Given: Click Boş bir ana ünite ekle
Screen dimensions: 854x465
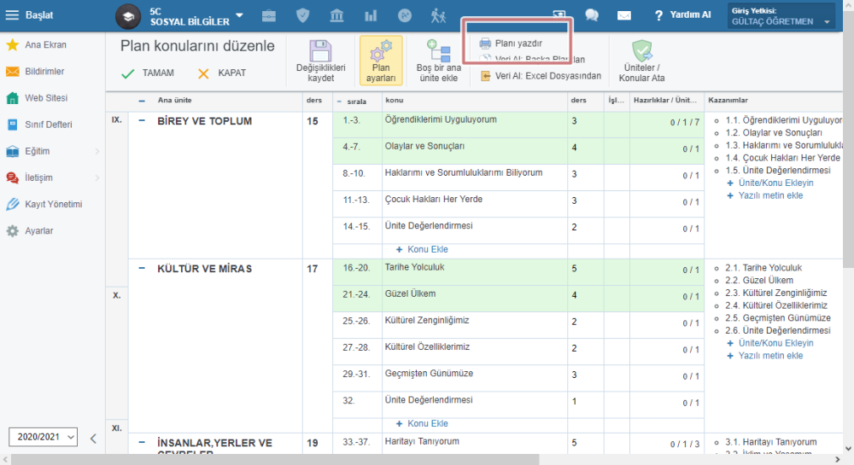Looking at the screenshot, I should (x=438, y=61).
